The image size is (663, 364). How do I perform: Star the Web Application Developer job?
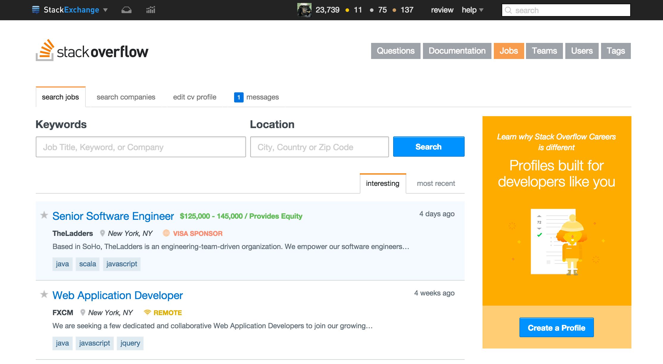pos(44,294)
